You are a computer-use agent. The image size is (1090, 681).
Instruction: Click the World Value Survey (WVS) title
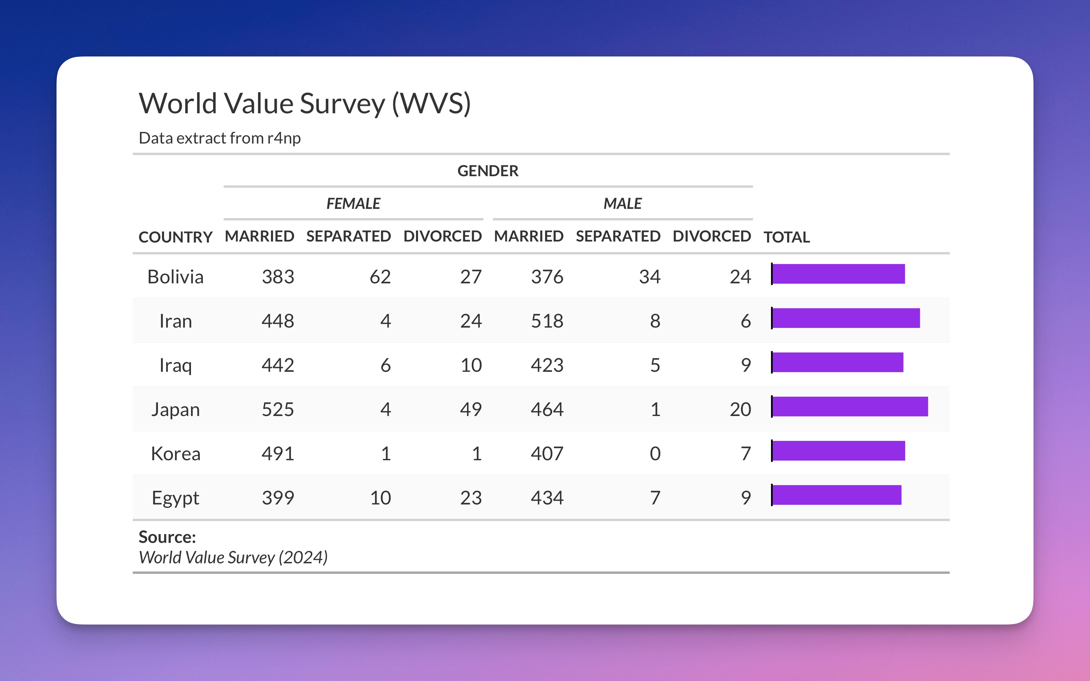pyautogui.click(x=305, y=104)
